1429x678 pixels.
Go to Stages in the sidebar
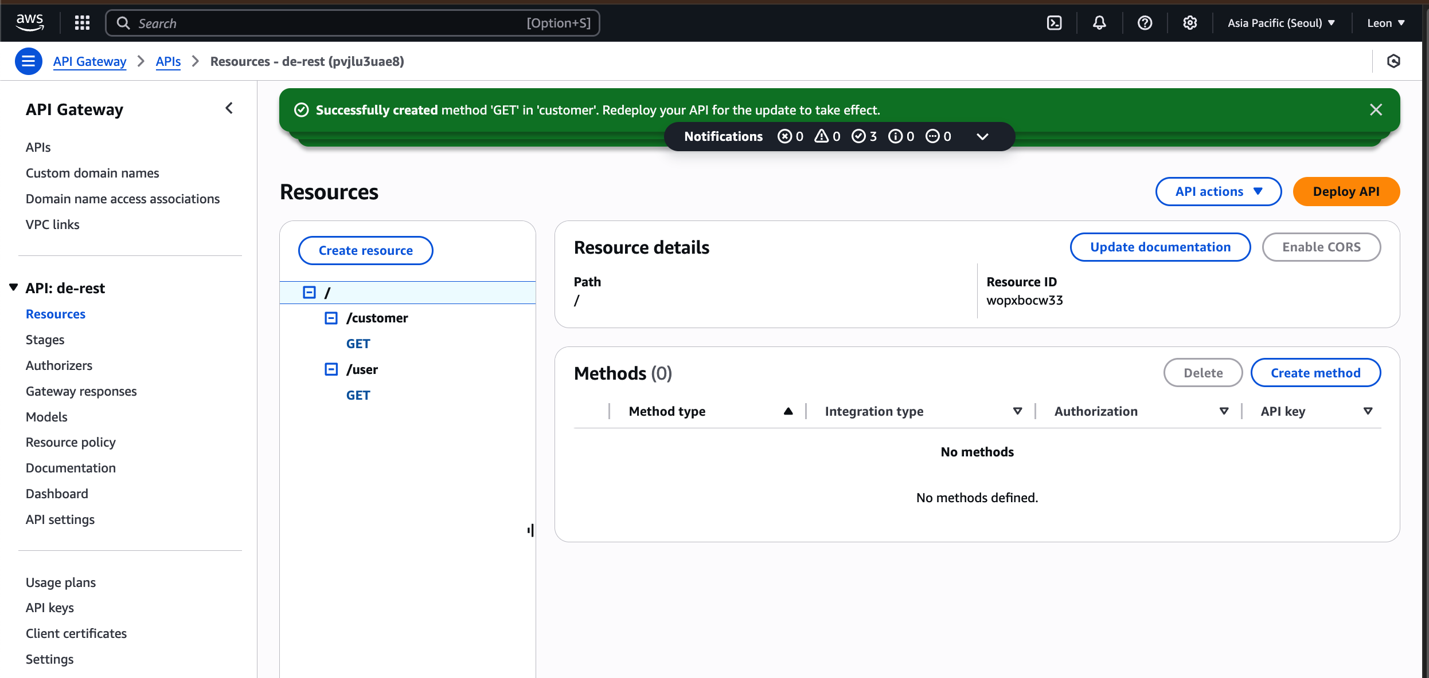[x=45, y=340]
